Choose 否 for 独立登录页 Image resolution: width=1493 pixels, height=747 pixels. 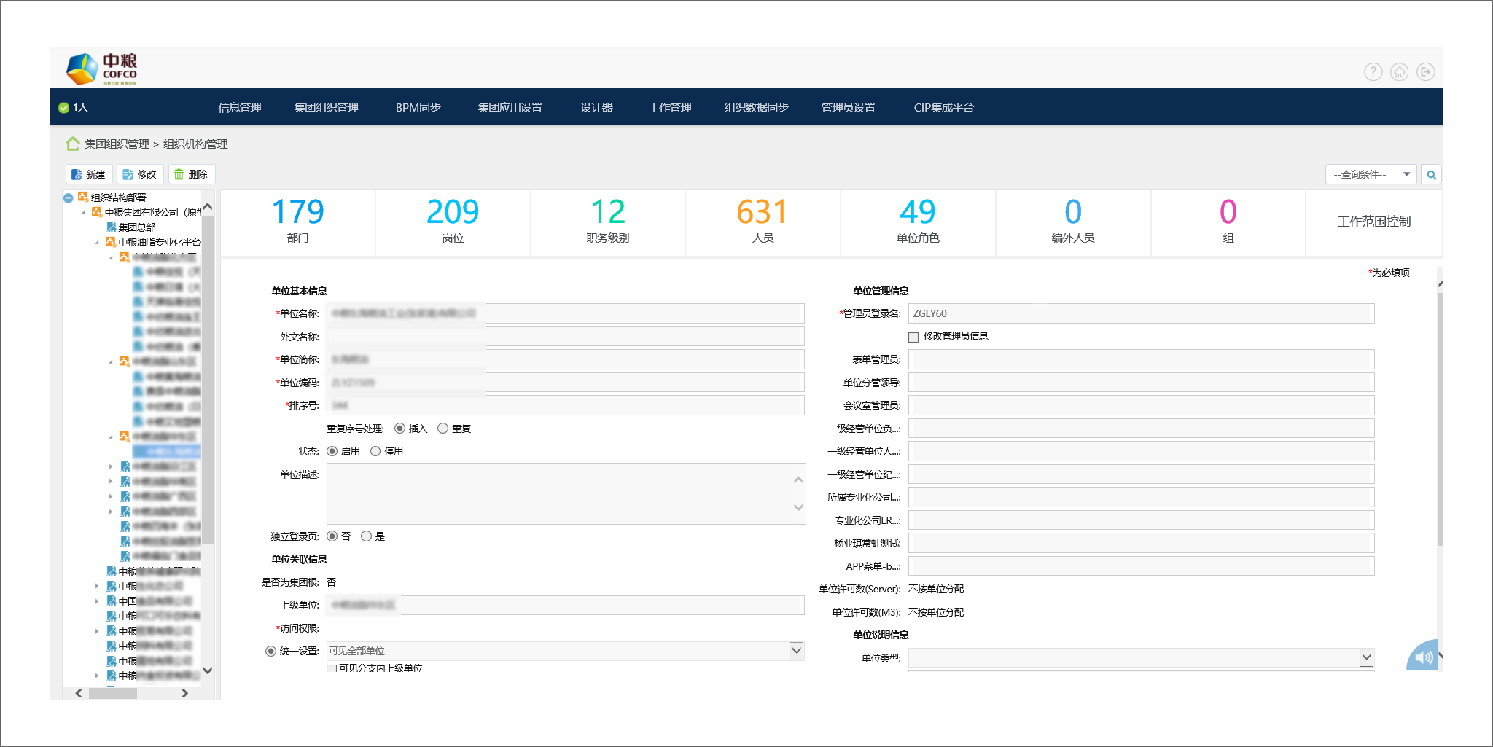click(x=332, y=536)
